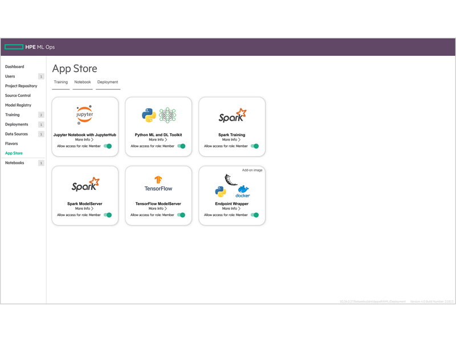Toggle Member access for Jupyter Notebook with JupyterHub

click(108, 146)
